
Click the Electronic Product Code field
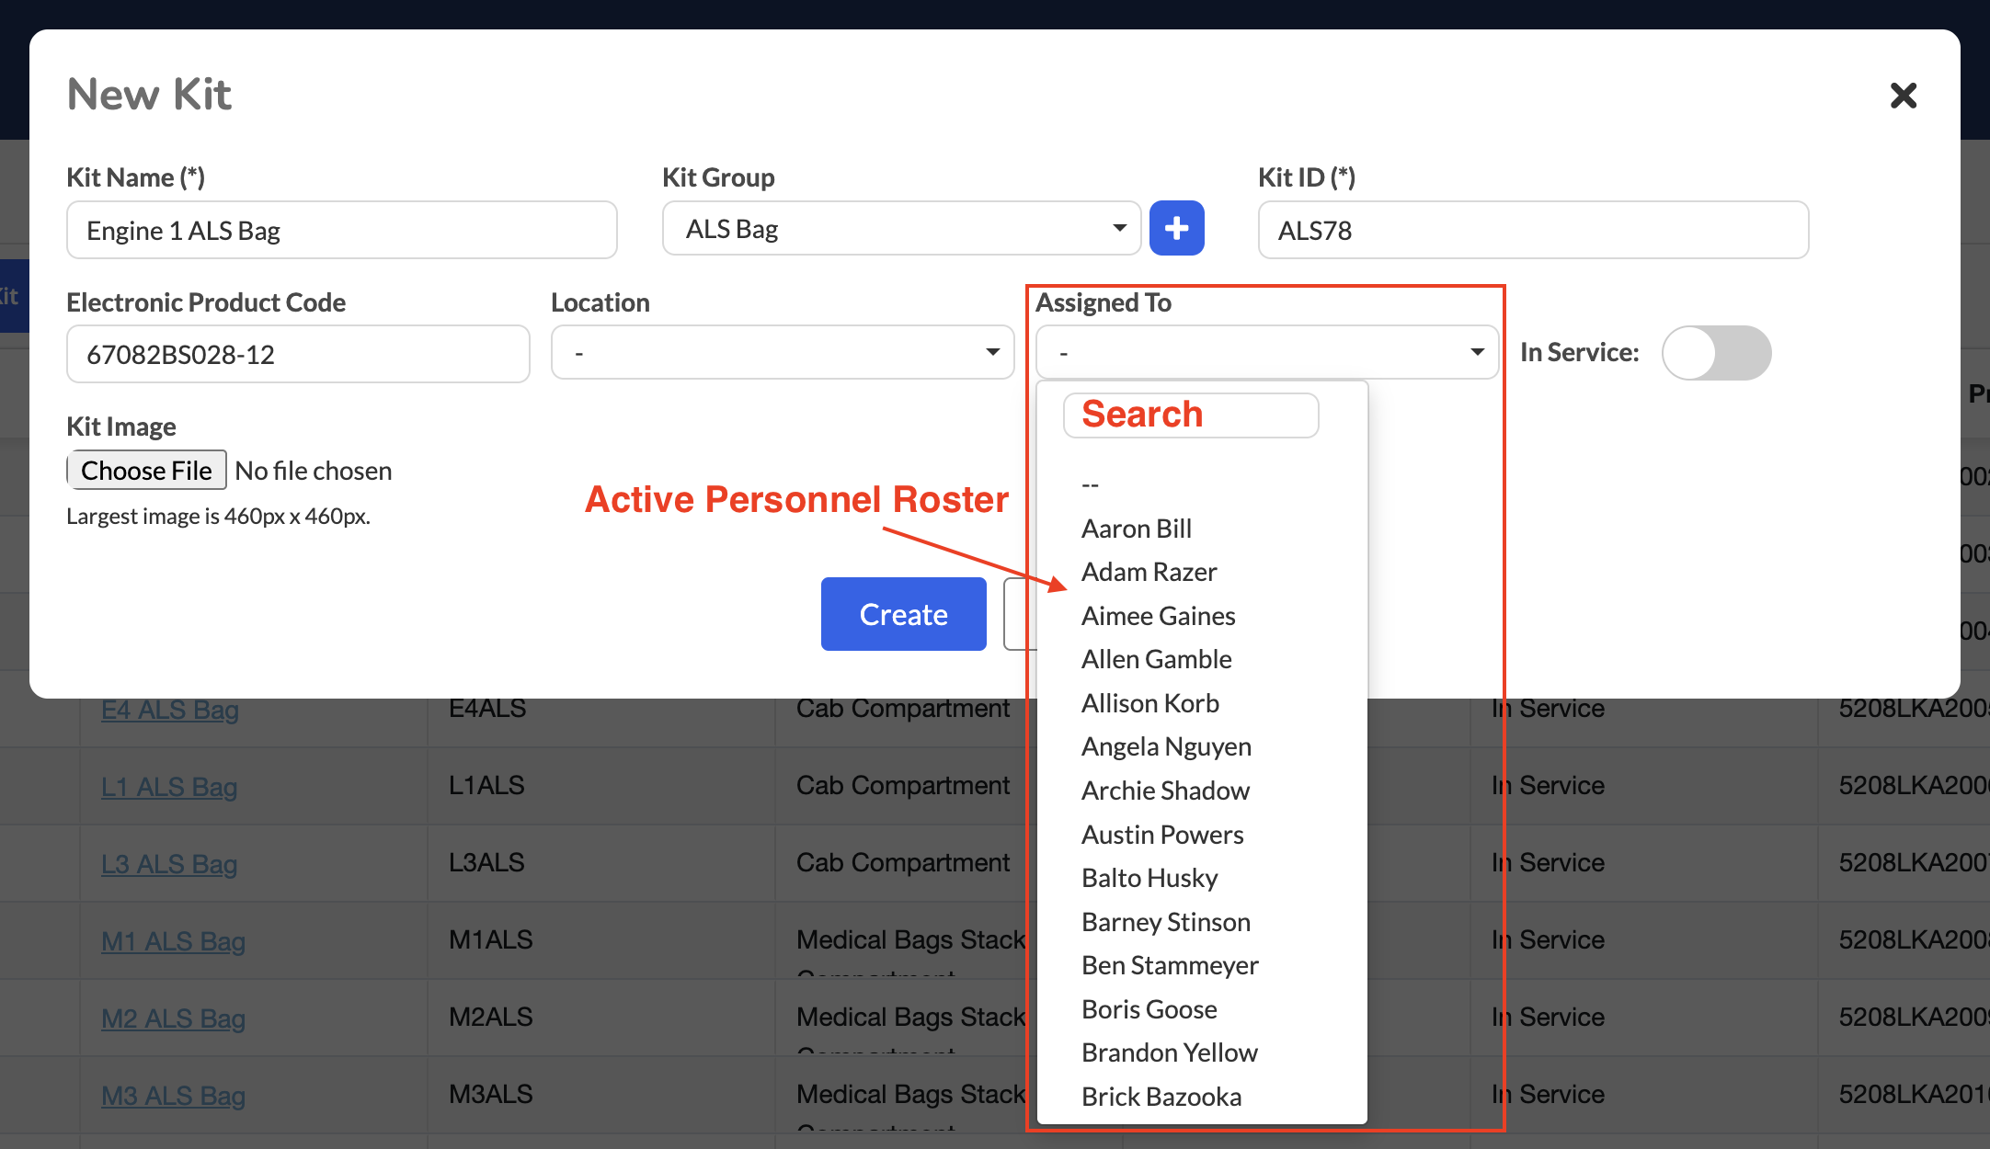298,354
